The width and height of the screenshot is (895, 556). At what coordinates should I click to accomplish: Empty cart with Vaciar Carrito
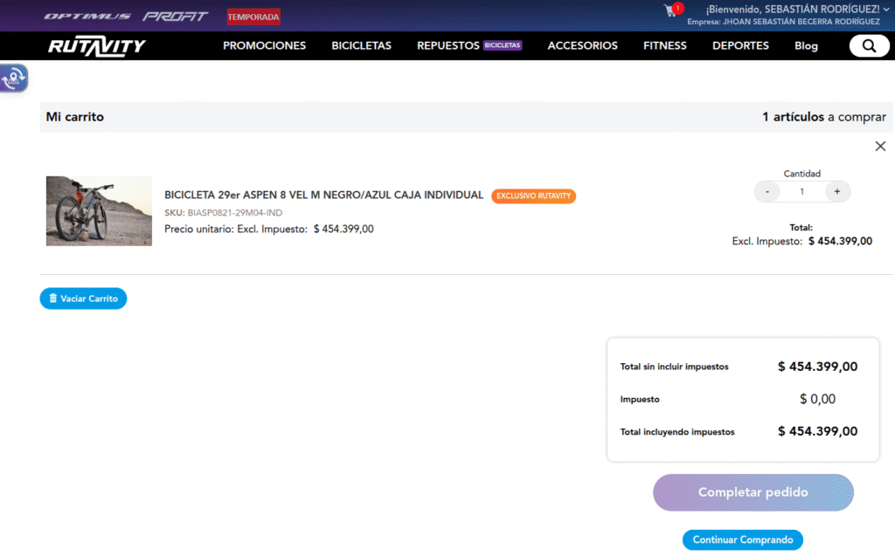[83, 299]
